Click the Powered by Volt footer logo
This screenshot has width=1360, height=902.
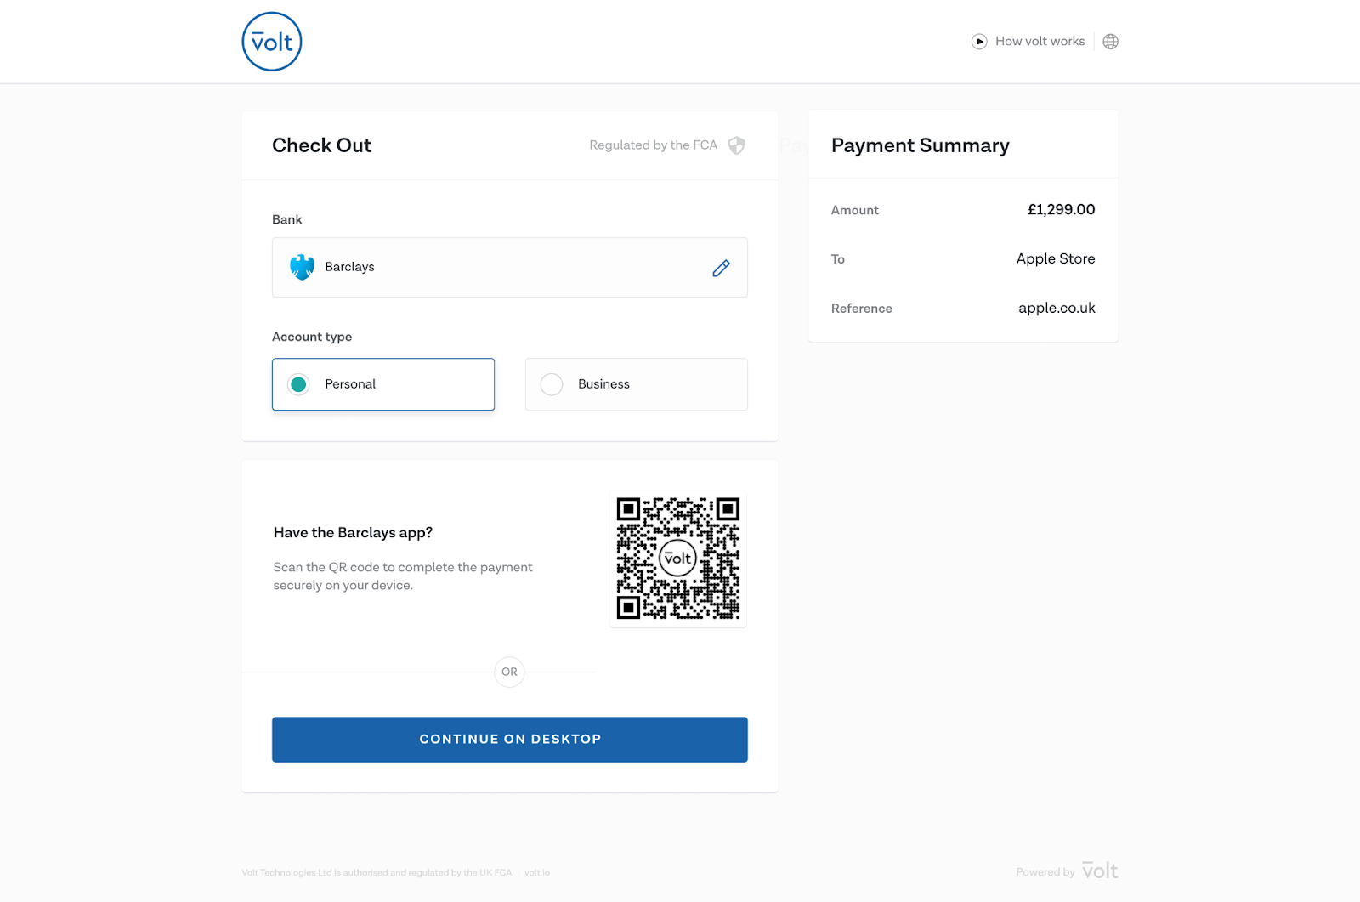pyautogui.click(x=1100, y=871)
